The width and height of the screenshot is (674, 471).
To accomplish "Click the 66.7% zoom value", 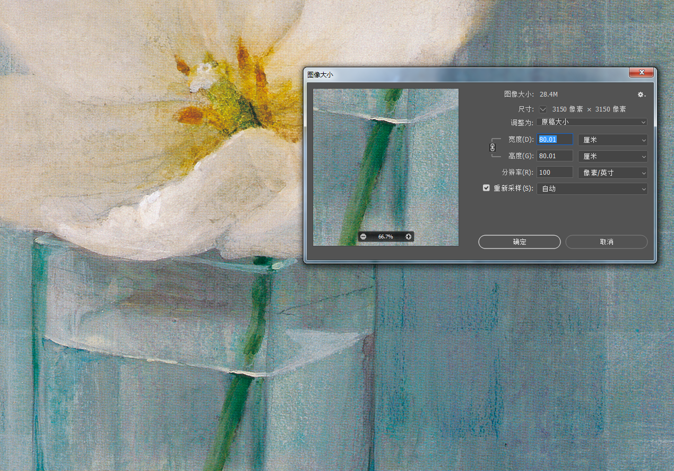I will tap(386, 237).
